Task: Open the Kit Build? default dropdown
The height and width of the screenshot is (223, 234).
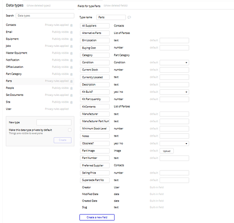Action: pos(174,92)
